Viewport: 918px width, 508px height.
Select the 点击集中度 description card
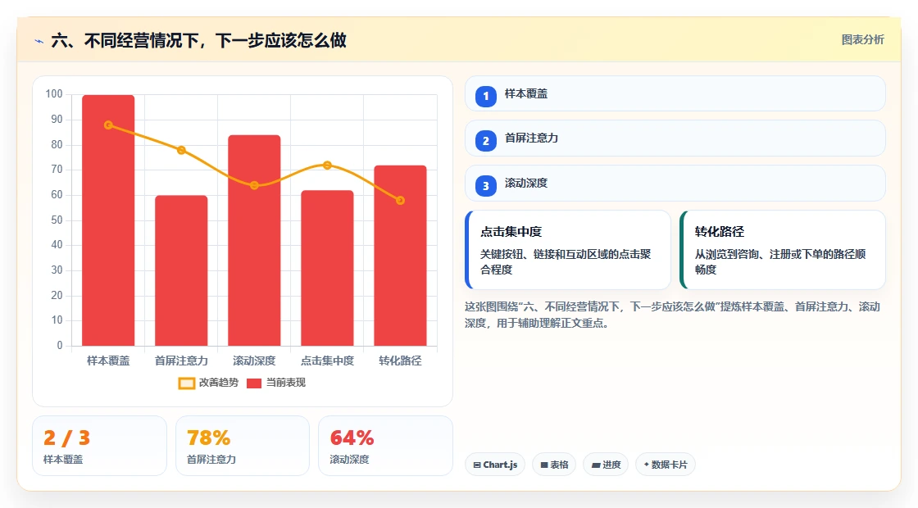(x=567, y=250)
